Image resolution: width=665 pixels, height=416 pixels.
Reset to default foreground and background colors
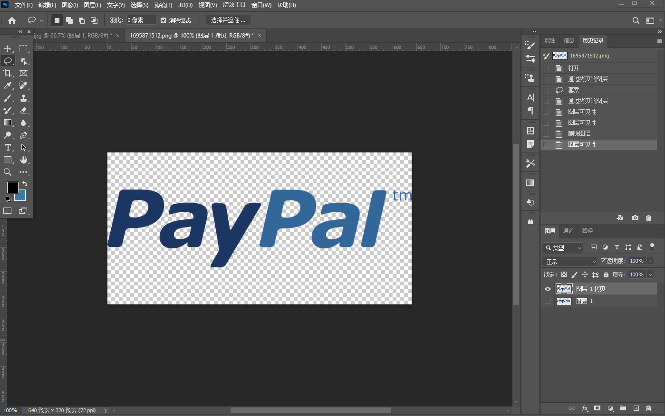(8, 199)
